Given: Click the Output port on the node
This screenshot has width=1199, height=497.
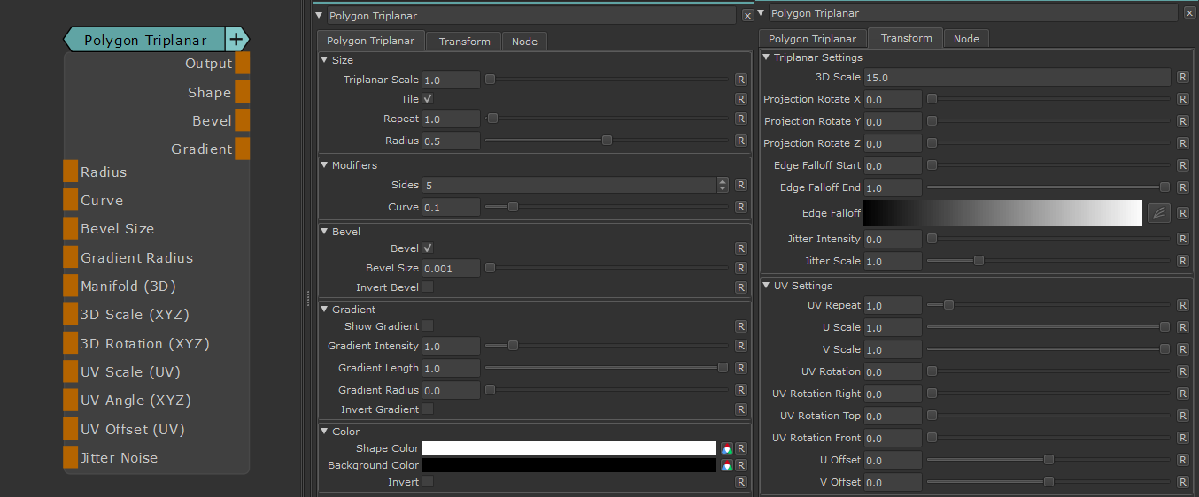Looking at the screenshot, I should coord(242,64).
